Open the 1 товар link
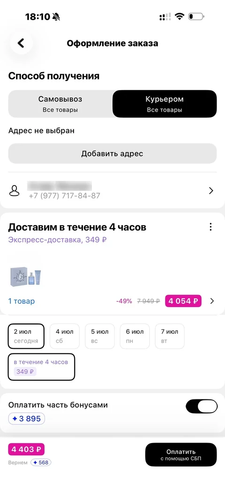The image size is (225, 489). pyautogui.click(x=22, y=301)
